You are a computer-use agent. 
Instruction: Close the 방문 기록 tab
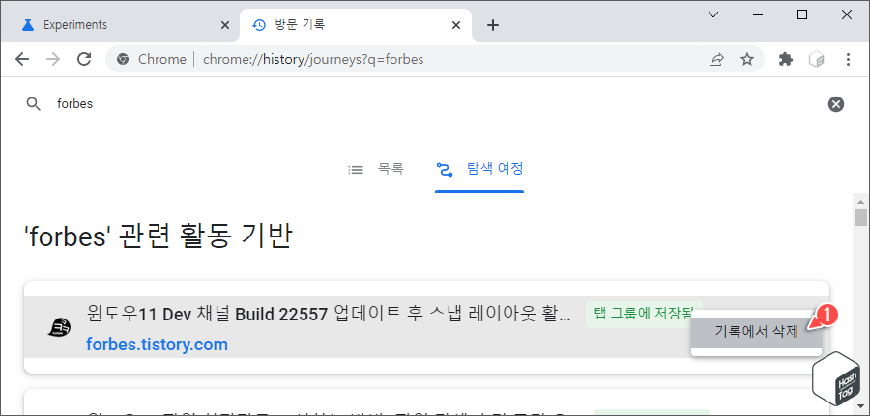[x=456, y=25]
